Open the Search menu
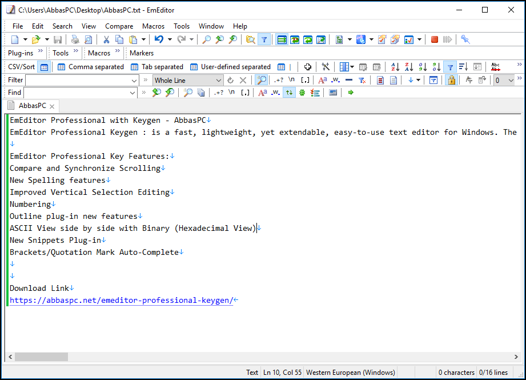Screen dimensions: 526x380 (62, 26)
